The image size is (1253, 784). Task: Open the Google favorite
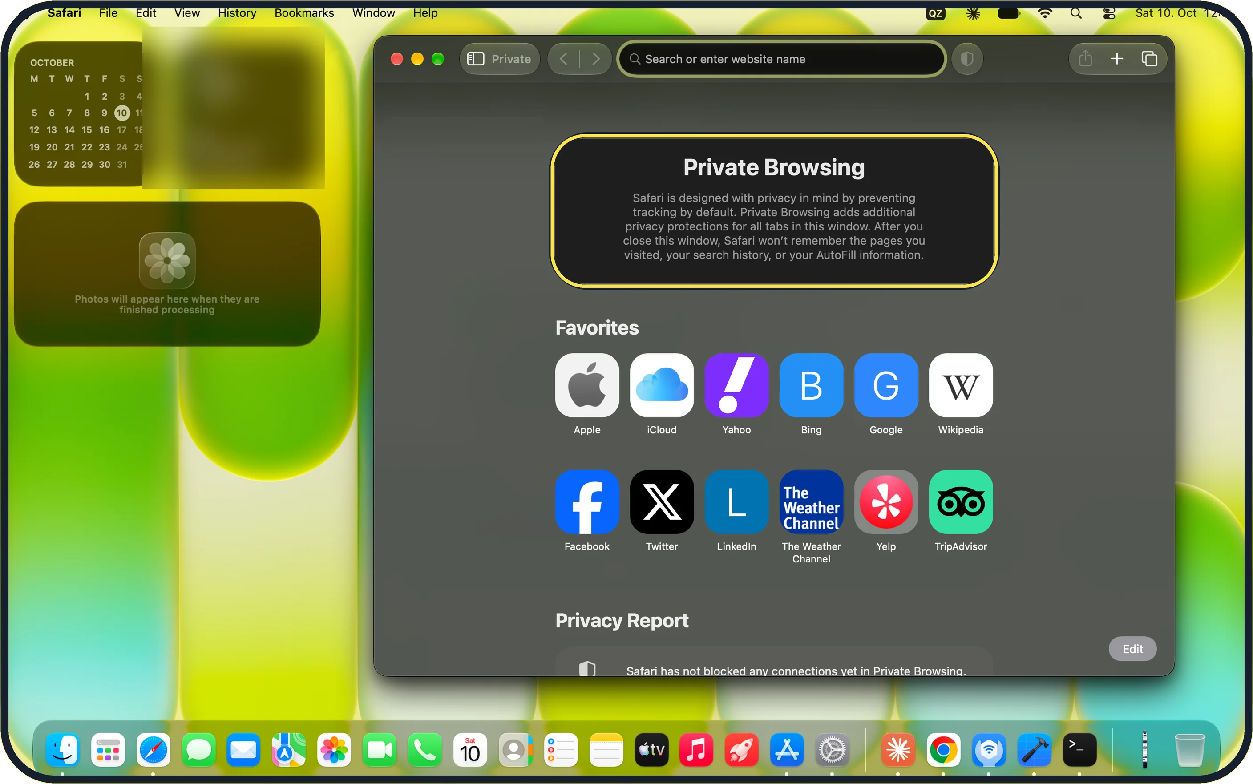pos(885,385)
